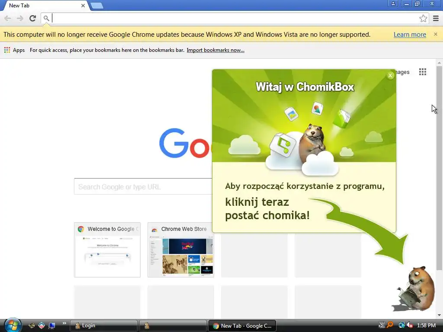Close the ChomikBox welcome popup
The image size is (443, 332).
click(x=390, y=75)
